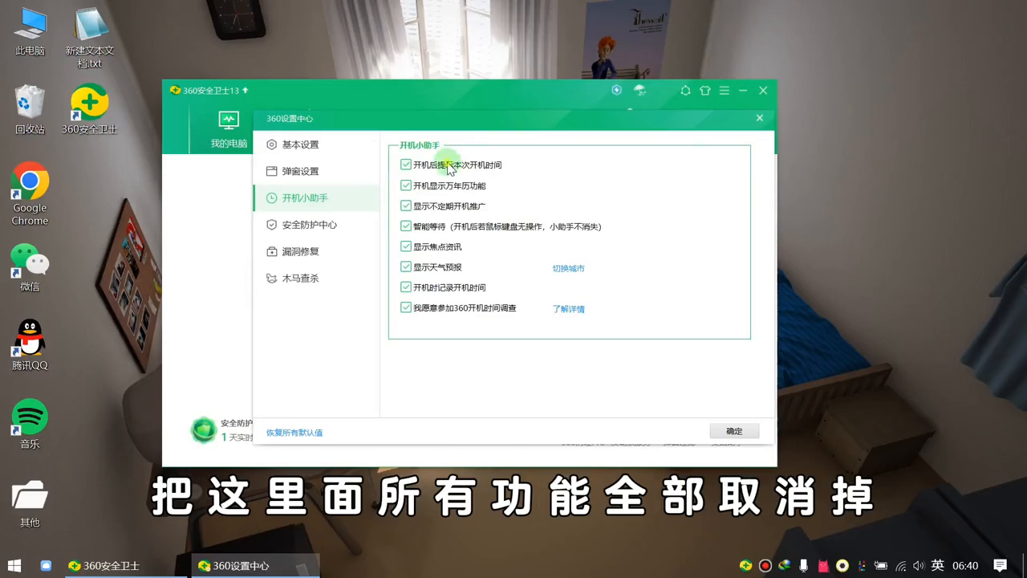The width and height of the screenshot is (1027, 578).
Task: Open the volume speaker tray icon
Action: [x=919, y=566]
